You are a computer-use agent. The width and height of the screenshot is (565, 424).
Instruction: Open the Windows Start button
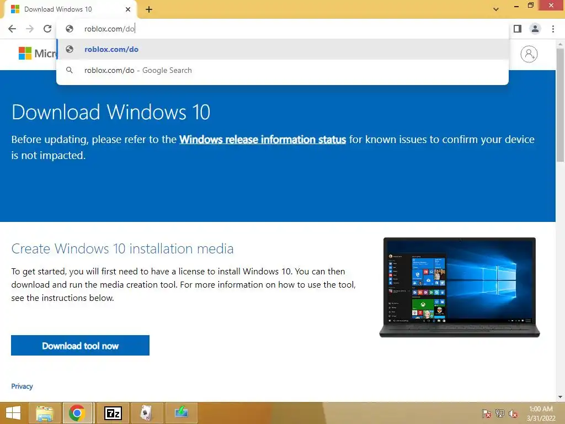pos(13,413)
